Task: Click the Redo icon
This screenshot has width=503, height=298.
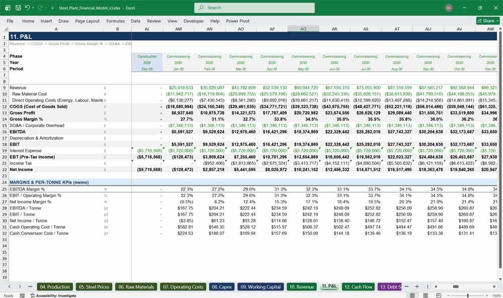Action: click(40, 8)
